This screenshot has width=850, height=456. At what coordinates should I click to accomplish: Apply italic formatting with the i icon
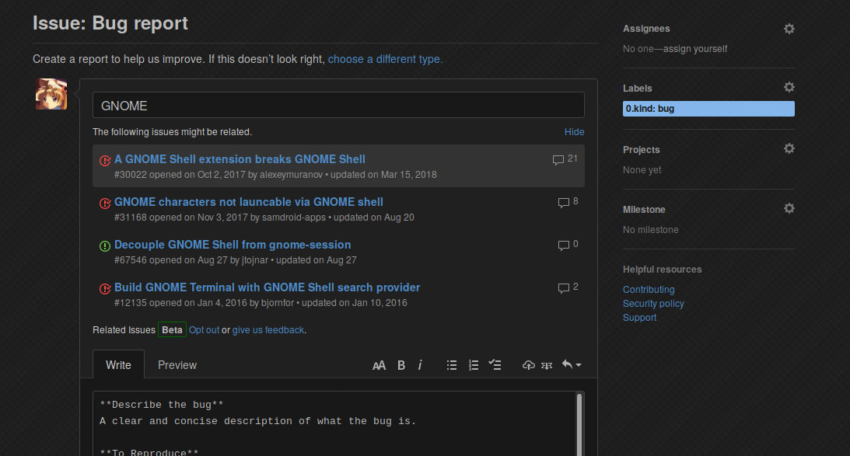(x=420, y=365)
